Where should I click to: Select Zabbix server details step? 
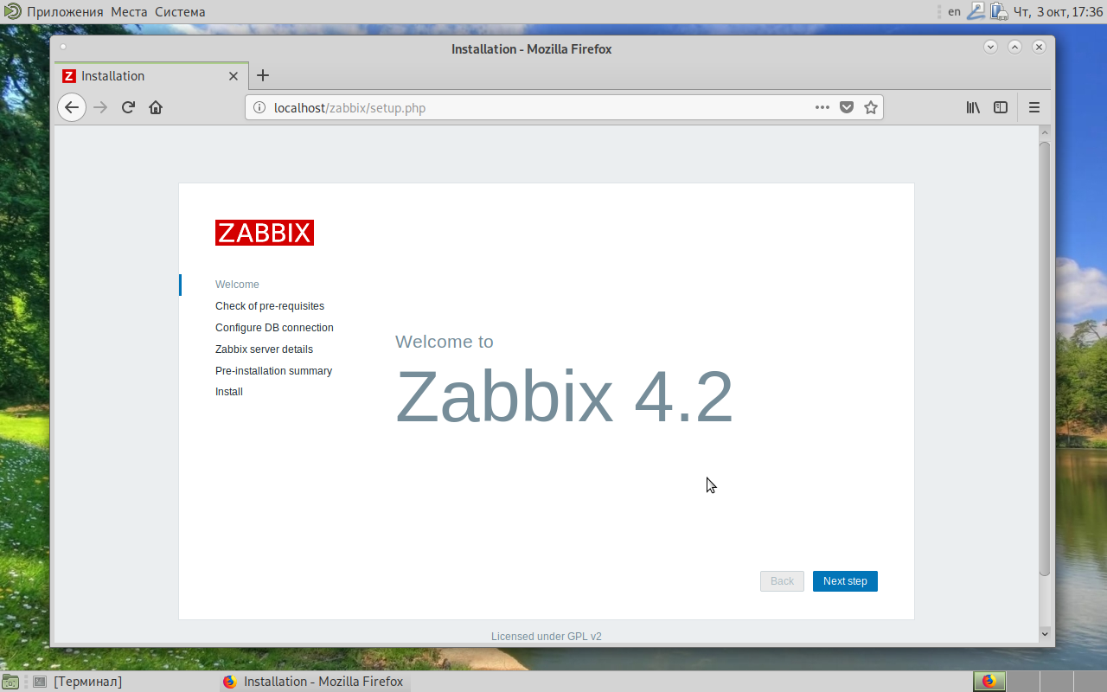264,349
